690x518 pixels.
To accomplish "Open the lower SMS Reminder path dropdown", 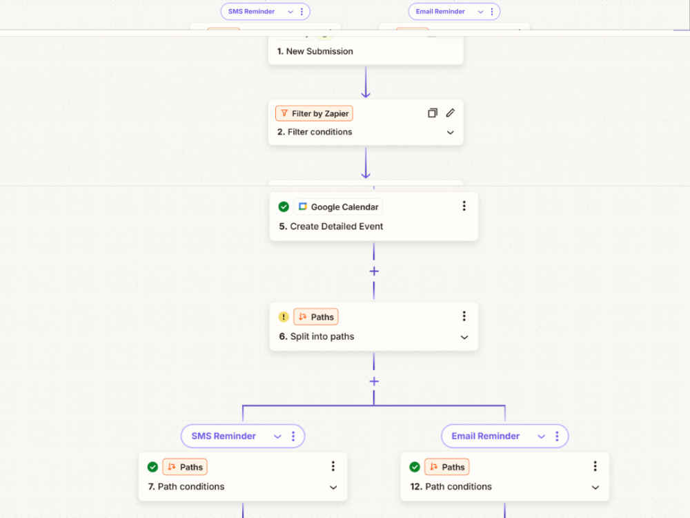I will click(x=277, y=437).
